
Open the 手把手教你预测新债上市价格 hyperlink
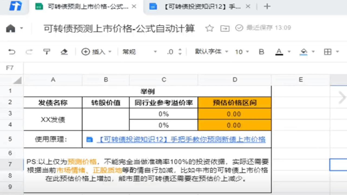point(182,139)
